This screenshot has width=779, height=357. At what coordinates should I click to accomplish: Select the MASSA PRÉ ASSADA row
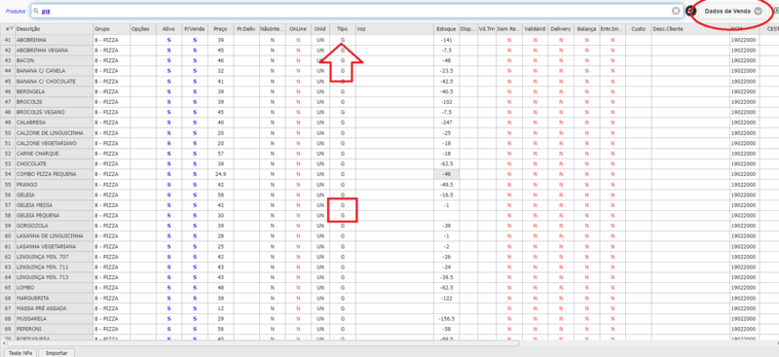(x=54, y=308)
